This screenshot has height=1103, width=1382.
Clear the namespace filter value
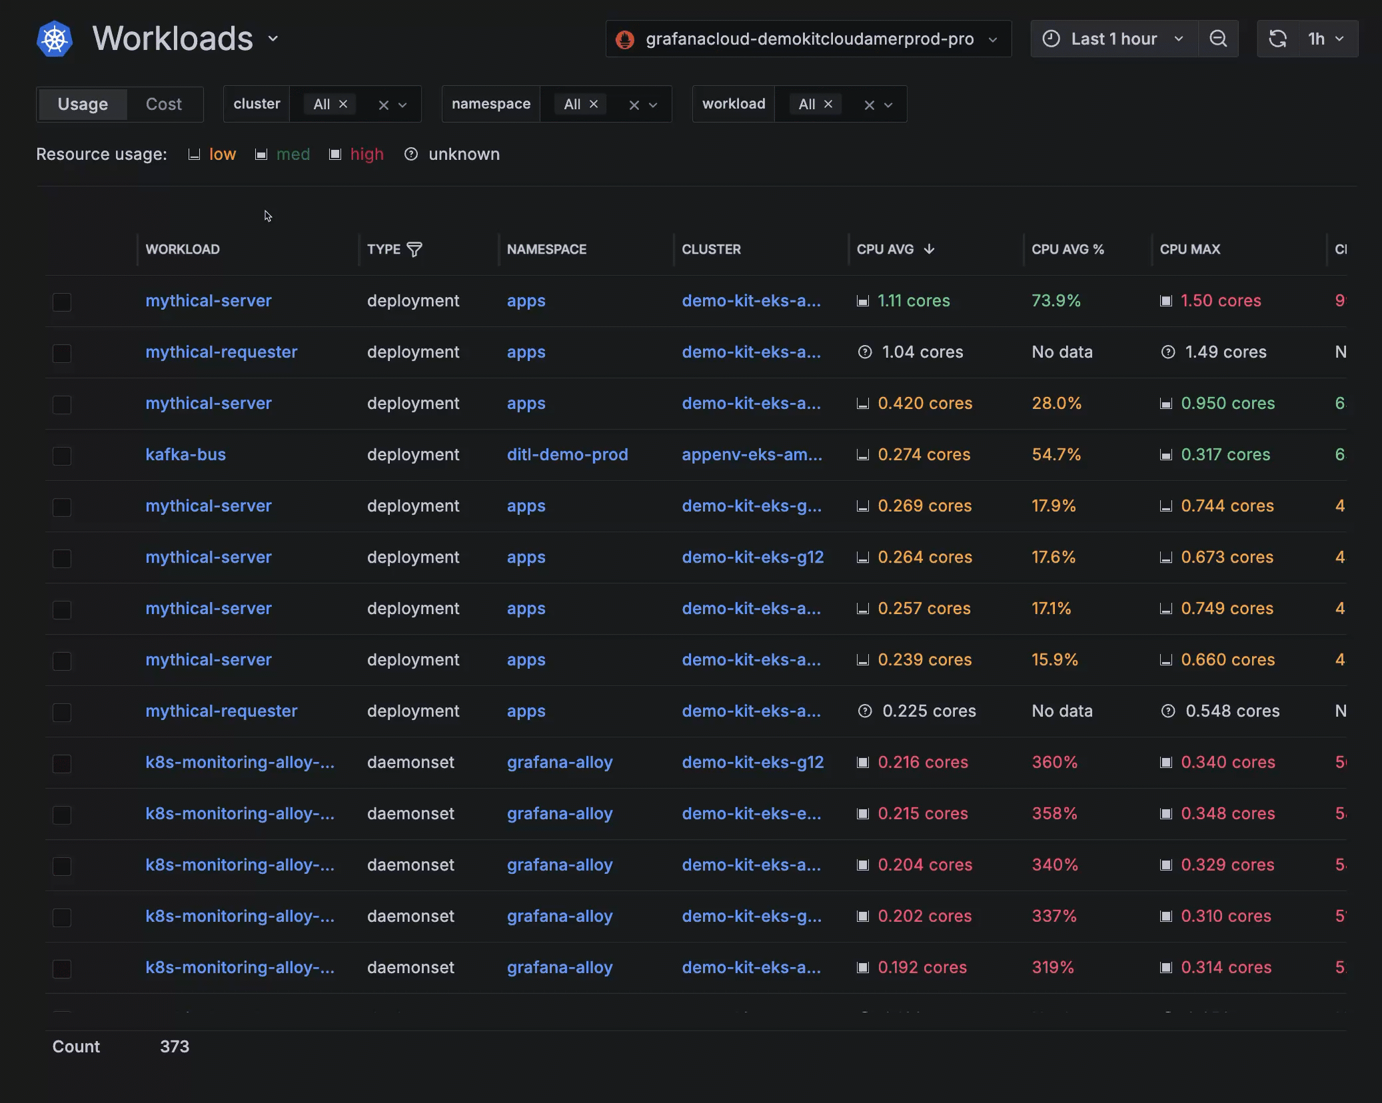634,105
